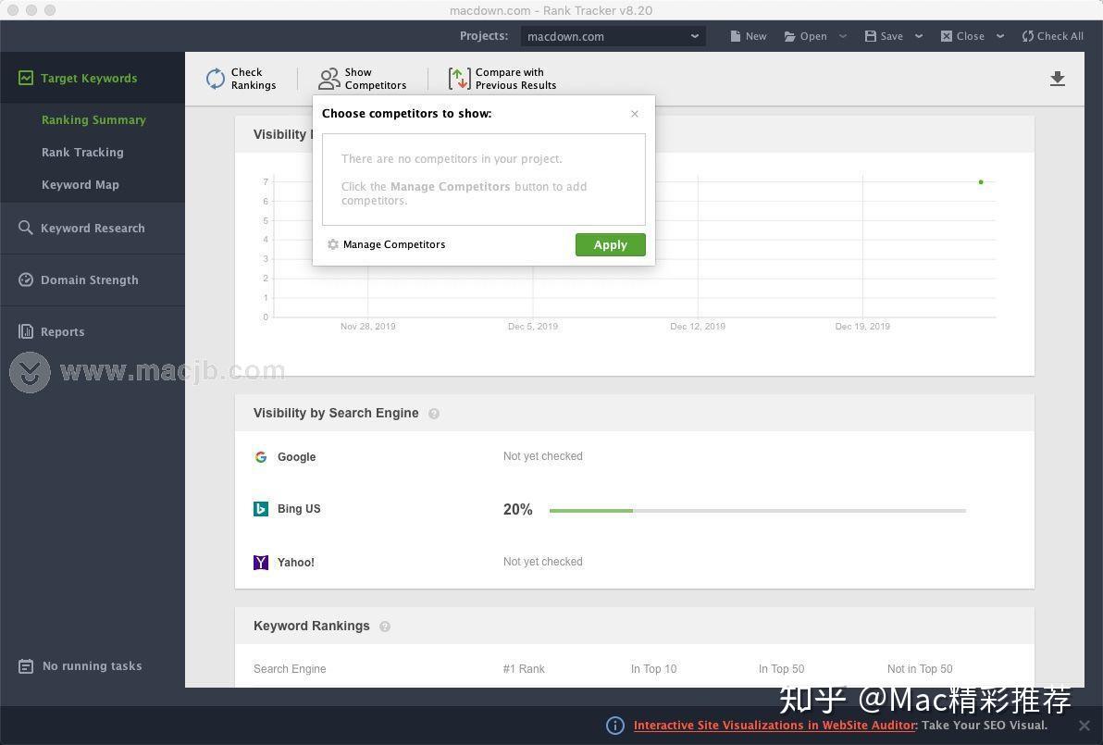Click the In Top 10 column header
This screenshot has height=745, width=1103.
coord(653,668)
